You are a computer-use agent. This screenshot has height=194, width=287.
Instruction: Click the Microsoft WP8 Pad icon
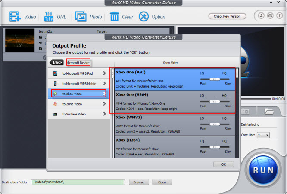tap(55, 73)
